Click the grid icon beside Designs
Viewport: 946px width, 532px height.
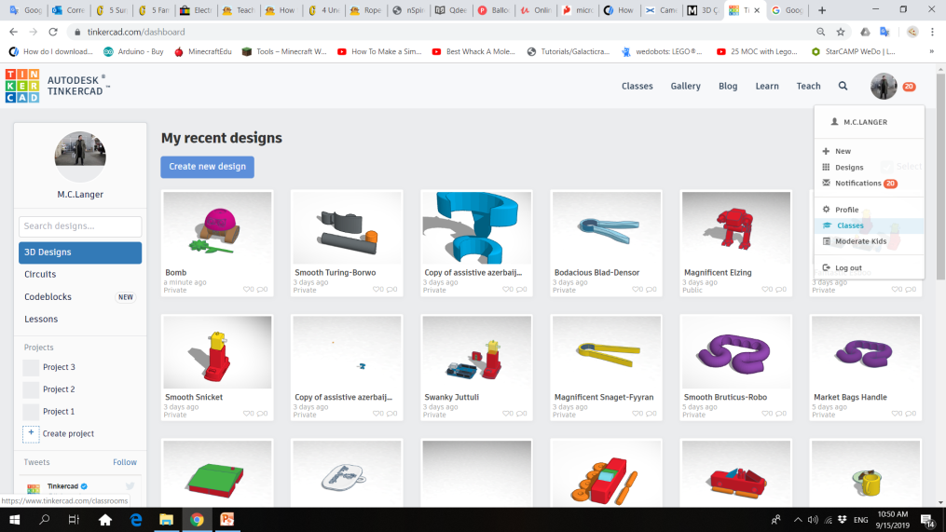826,167
